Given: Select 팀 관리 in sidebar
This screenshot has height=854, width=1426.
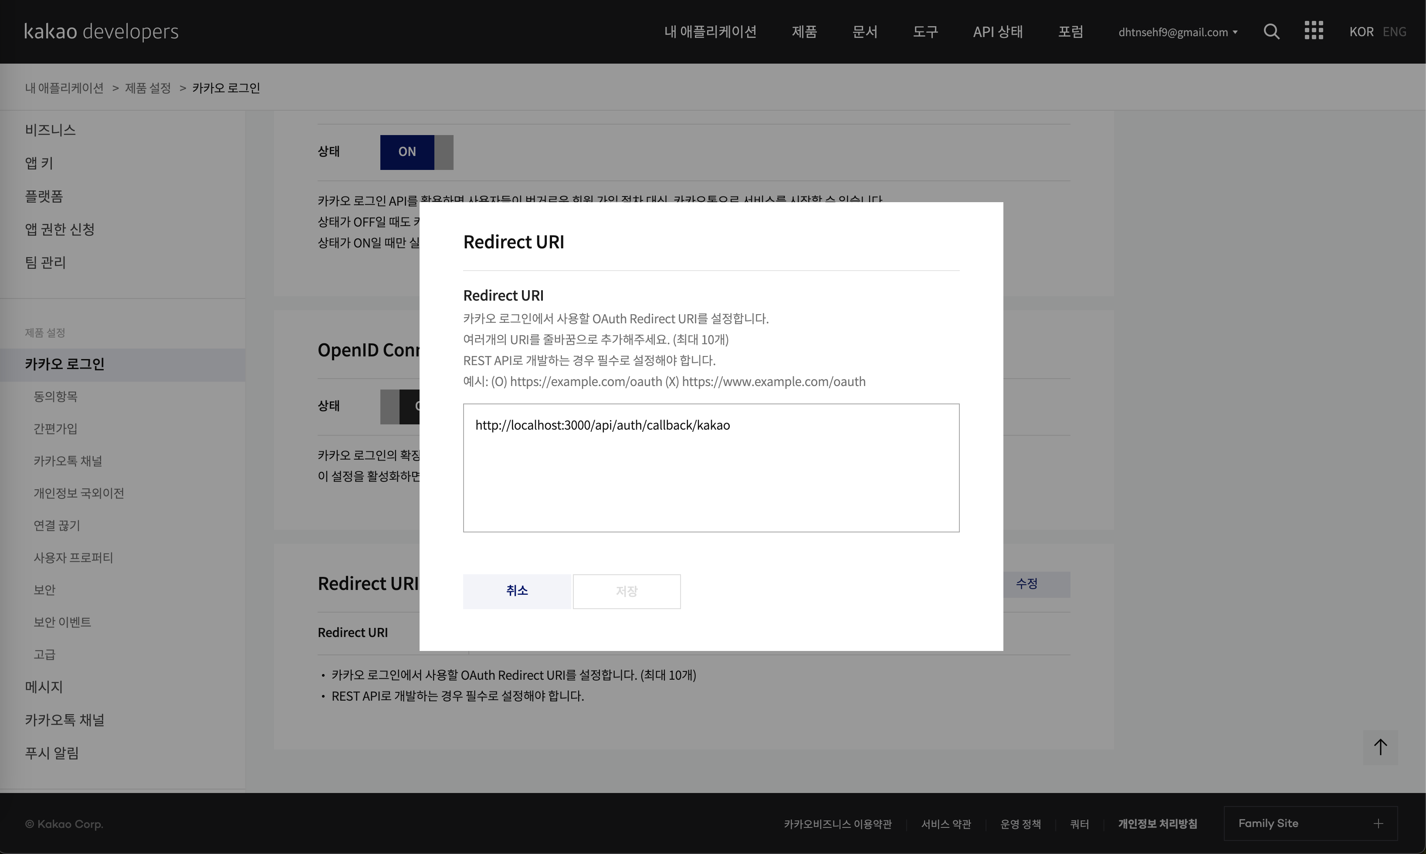Looking at the screenshot, I should [45, 262].
